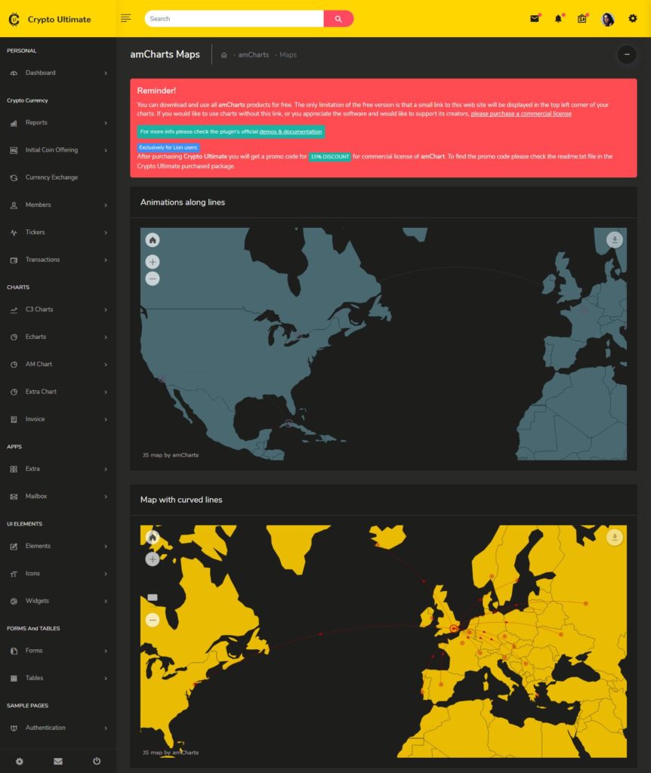This screenshot has height=773, width=651.
Task: Open the mailbox icon at sidebar bottom
Action: pos(57,761)
